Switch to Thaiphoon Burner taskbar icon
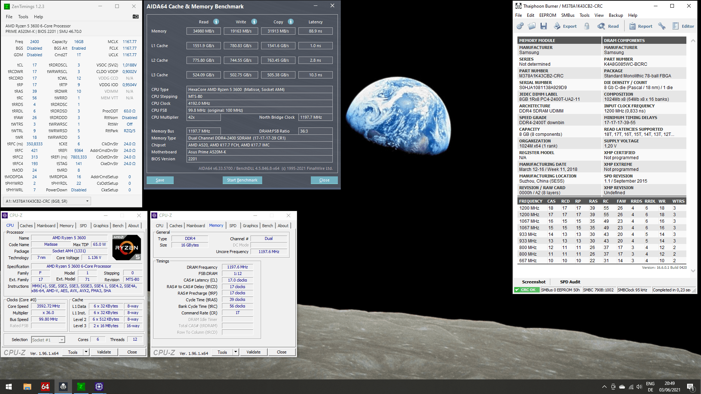This screenshot has height=394, width=701. (x=63, y=387)
